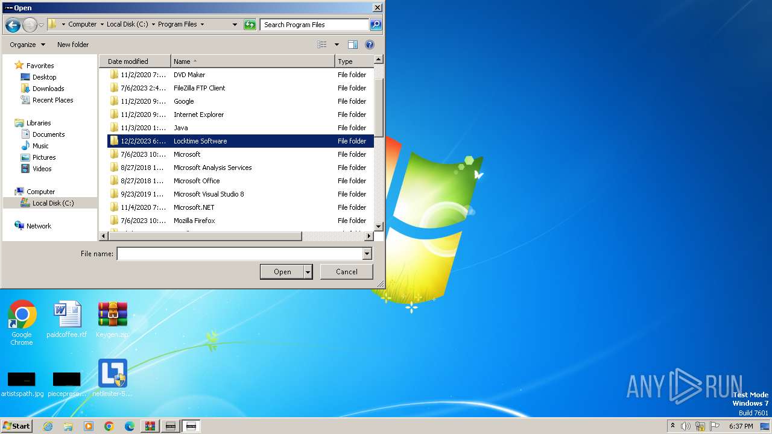
Task: Select the Java folder
Action: click(x=241, y=128)
